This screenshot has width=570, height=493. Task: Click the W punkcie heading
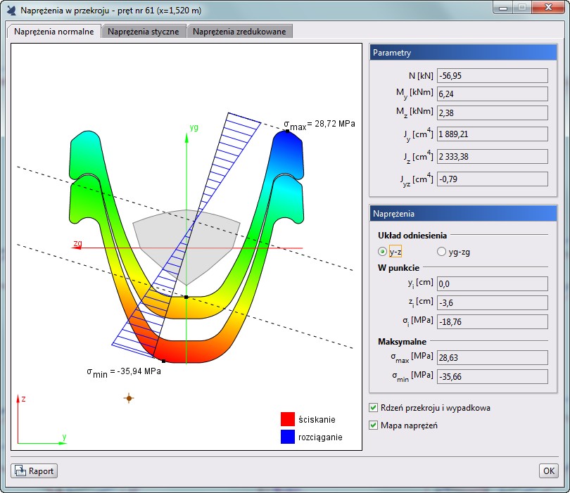click(x=398, y=268)
